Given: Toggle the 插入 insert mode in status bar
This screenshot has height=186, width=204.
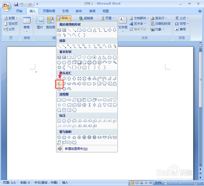Looking at the screenshot, I should coord(65,183).
